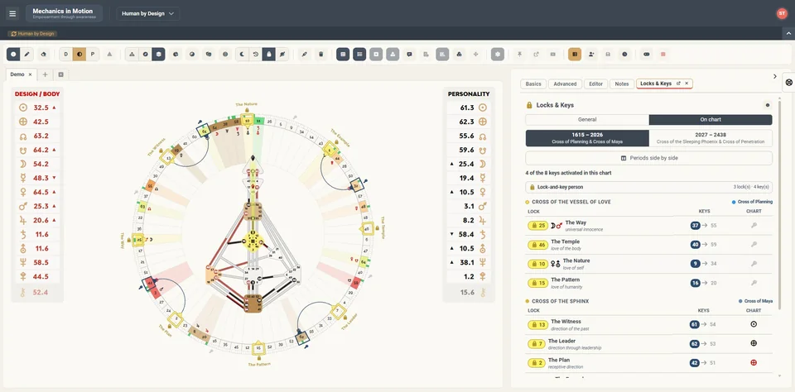The width and height of the screenshot is (795, 392).
Task: Select the pencil edit tool
Action: pyautogui.click(x=27, y=55)
